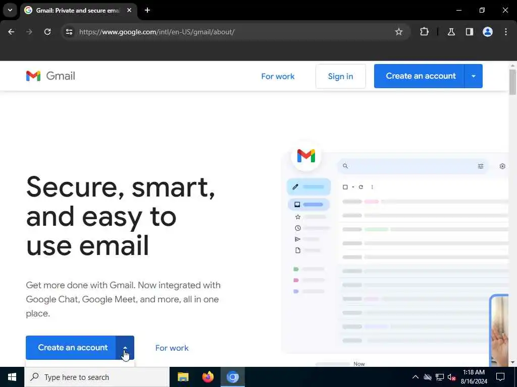Click the Chrome icon in the taskbar
Screen dimensions: 517x387
232,377
